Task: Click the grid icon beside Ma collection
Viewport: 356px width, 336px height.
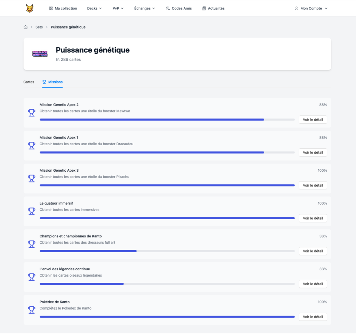Action: pyautogui.click(x=51, y=8)
